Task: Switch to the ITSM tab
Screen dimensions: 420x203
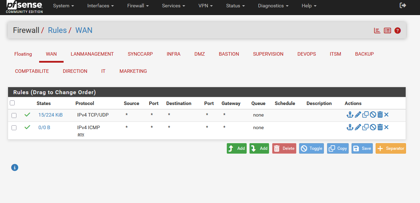Action: pyautogui.click(x=335, y=54)
